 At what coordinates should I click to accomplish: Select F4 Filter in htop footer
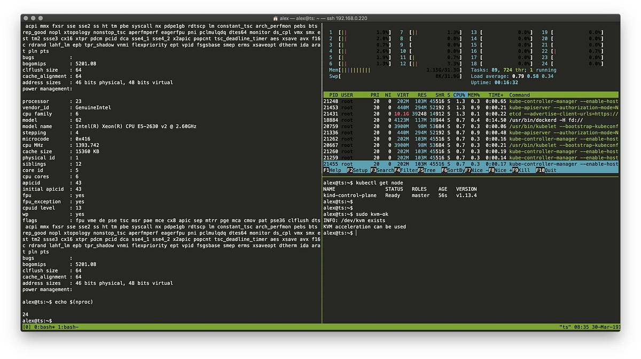click(x=405, y=170)
